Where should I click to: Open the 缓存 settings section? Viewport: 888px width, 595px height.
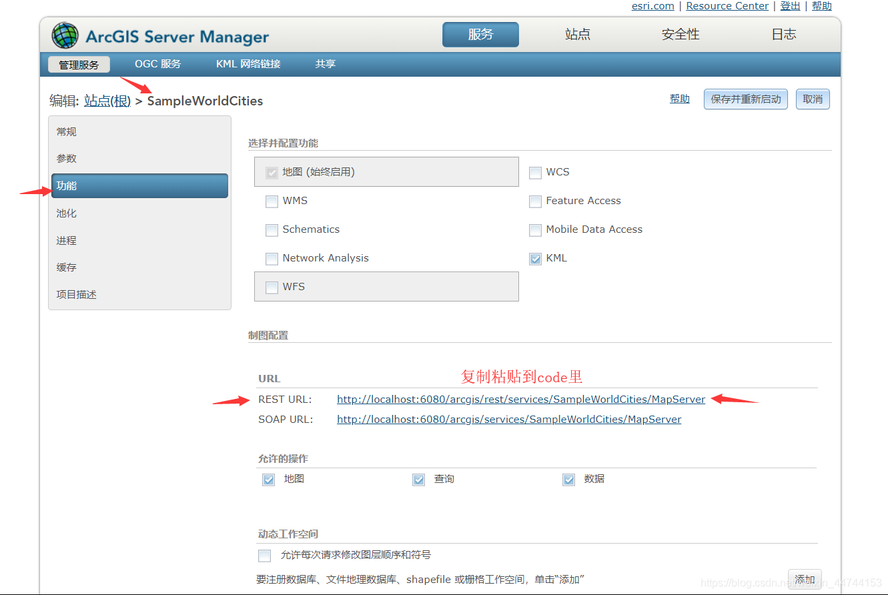139,267
